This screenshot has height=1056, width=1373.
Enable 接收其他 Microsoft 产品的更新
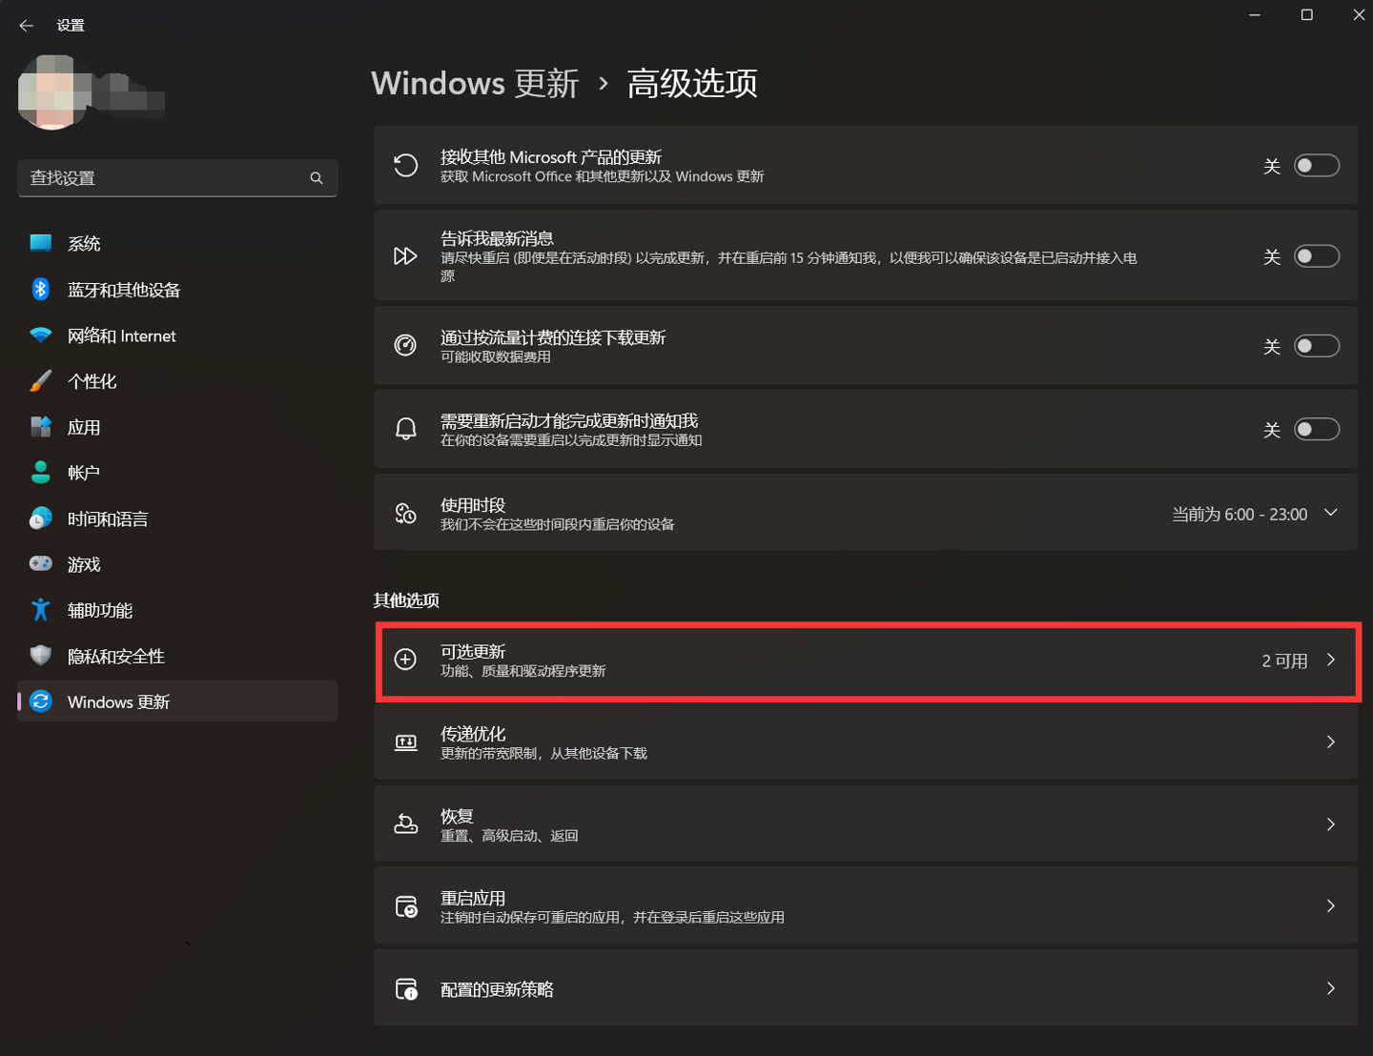coord(1316,165)
